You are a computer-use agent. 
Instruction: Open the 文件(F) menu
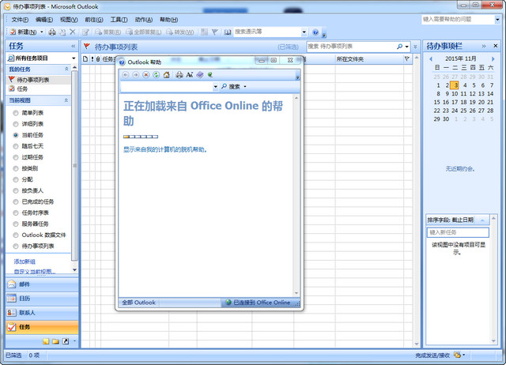tap(20, 20)
